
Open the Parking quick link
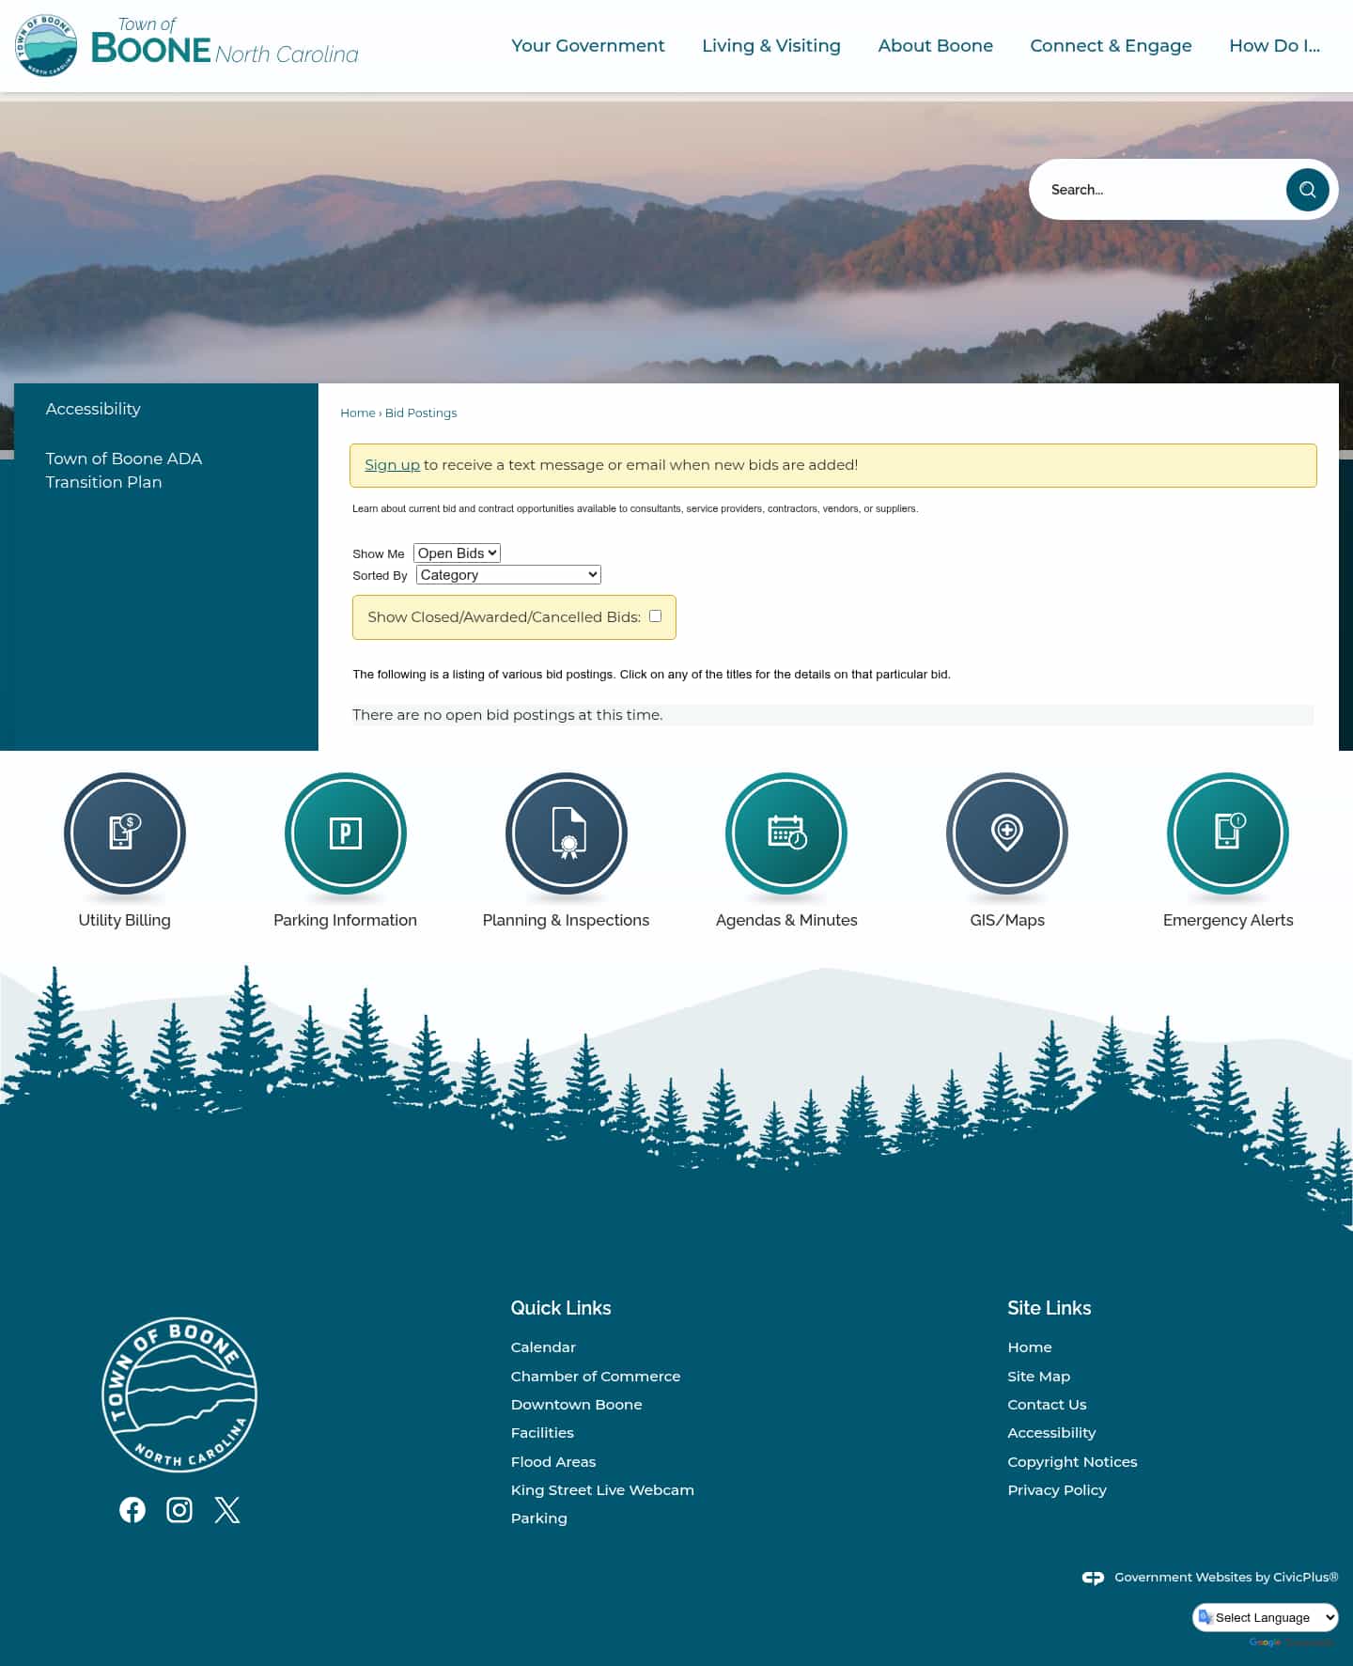pos(538,1518)
